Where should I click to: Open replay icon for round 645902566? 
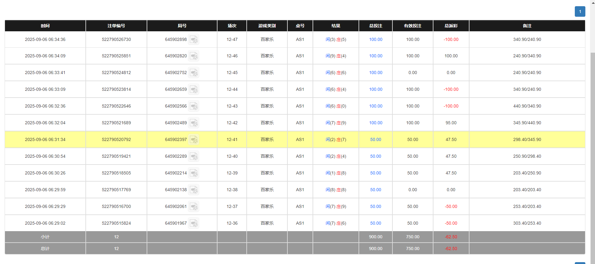tap(194, 106)
